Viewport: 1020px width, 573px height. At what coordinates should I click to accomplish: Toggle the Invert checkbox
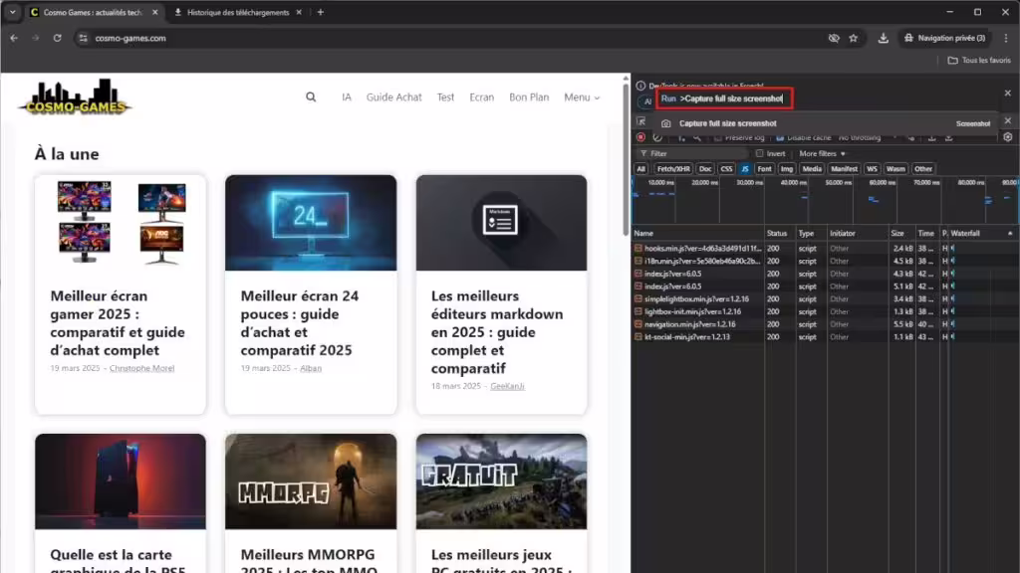coord(759,154)
